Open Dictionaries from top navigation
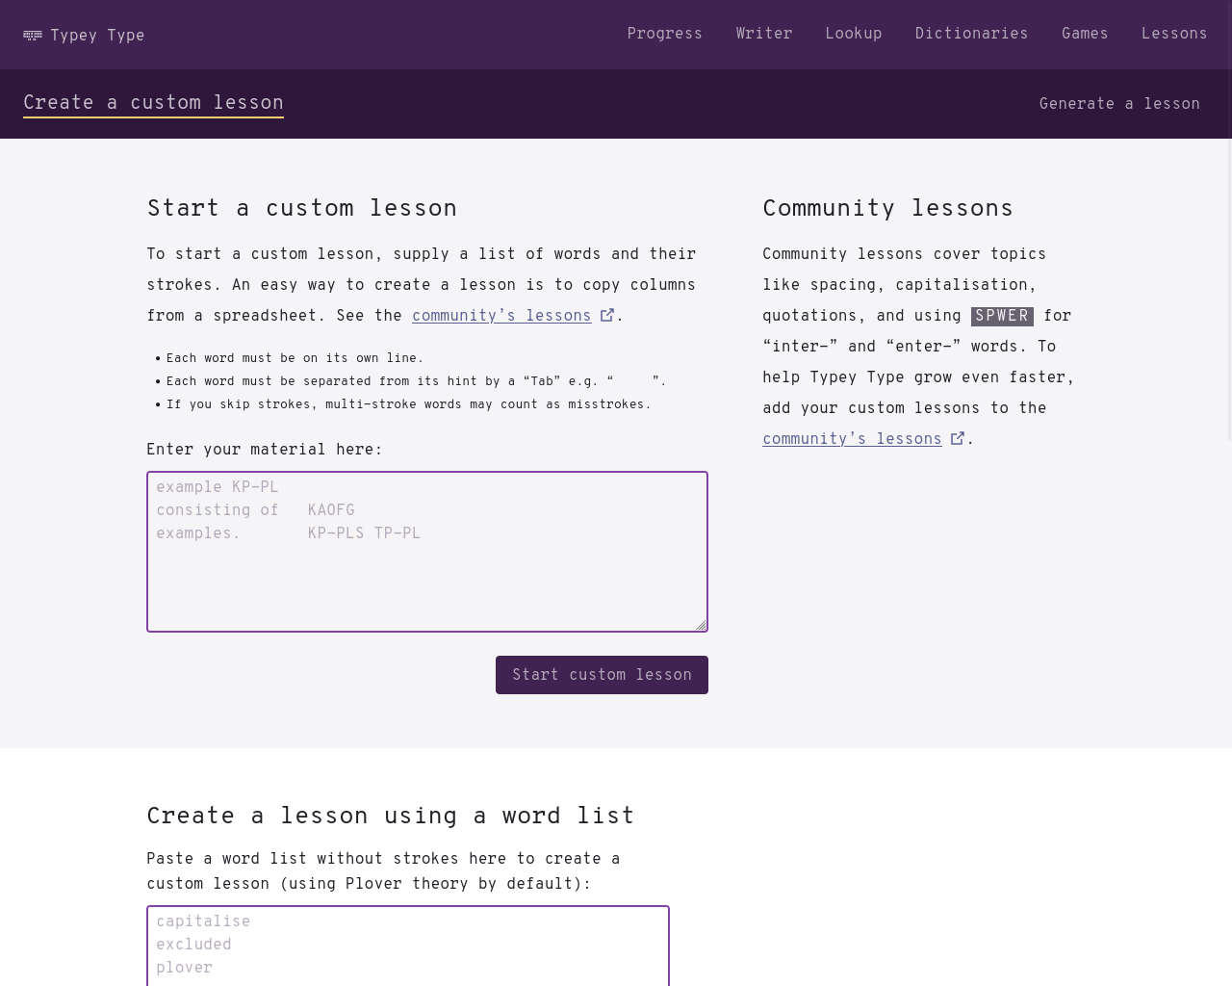 (x=971, y=34)
